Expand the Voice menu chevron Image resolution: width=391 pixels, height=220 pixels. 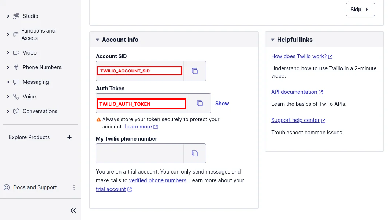[8, 97]
